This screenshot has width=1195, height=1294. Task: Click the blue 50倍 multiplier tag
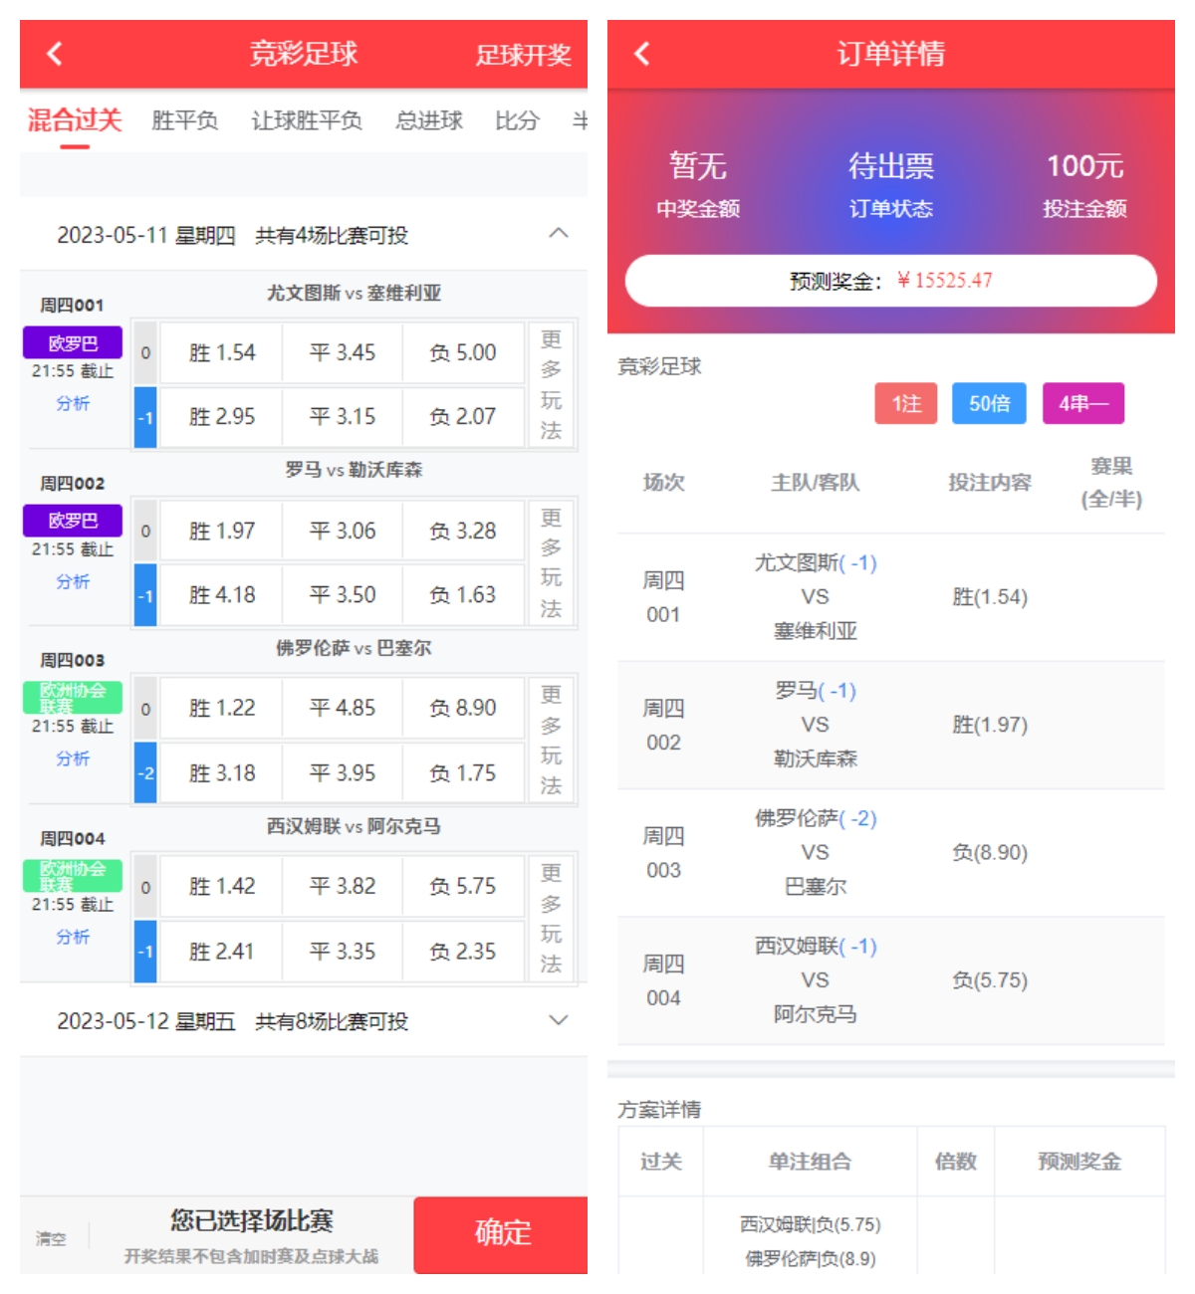pos(989,403)
